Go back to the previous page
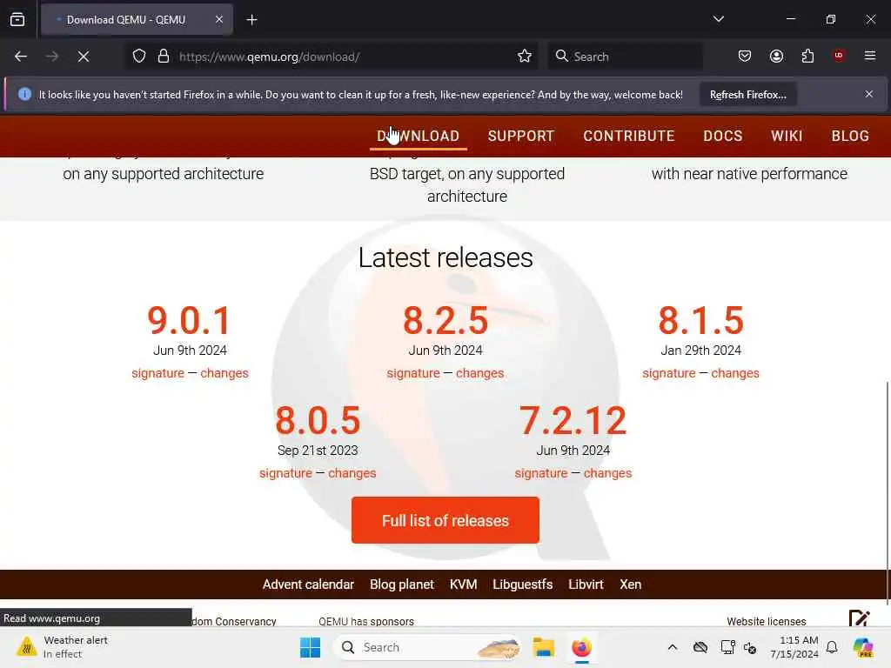The width and height of the screenshot is (891, 668). 21,57
